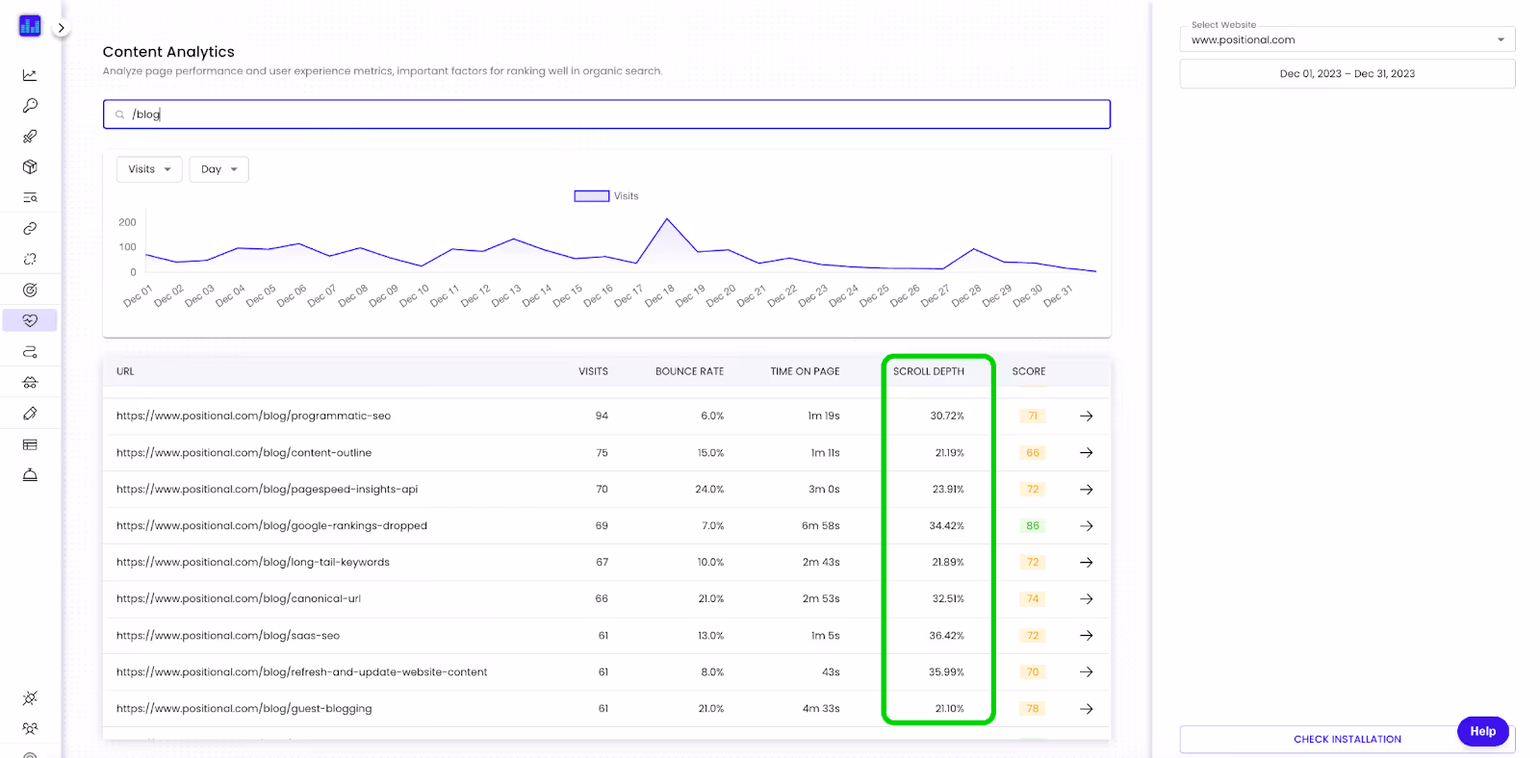Viewport: 1540px width, 758px height.
Task: Open the Help chat button
Action: (x=1482, y=731)
